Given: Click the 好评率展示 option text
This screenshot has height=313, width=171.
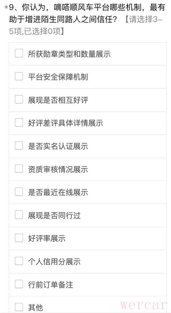Looking at the screenshot, I should [47, 238].
